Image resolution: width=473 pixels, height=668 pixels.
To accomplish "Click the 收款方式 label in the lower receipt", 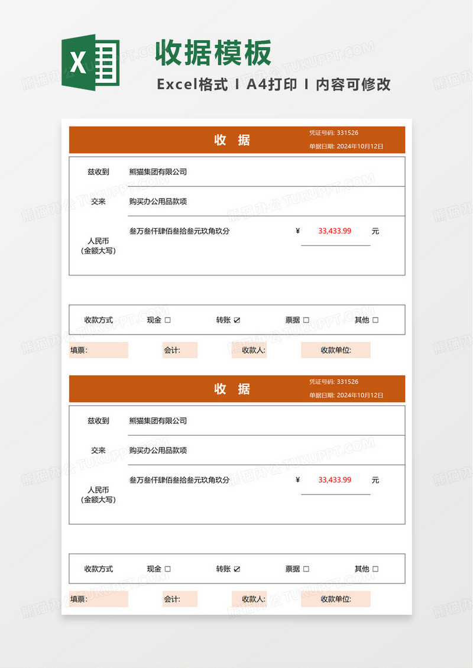I will click(98, 569).
